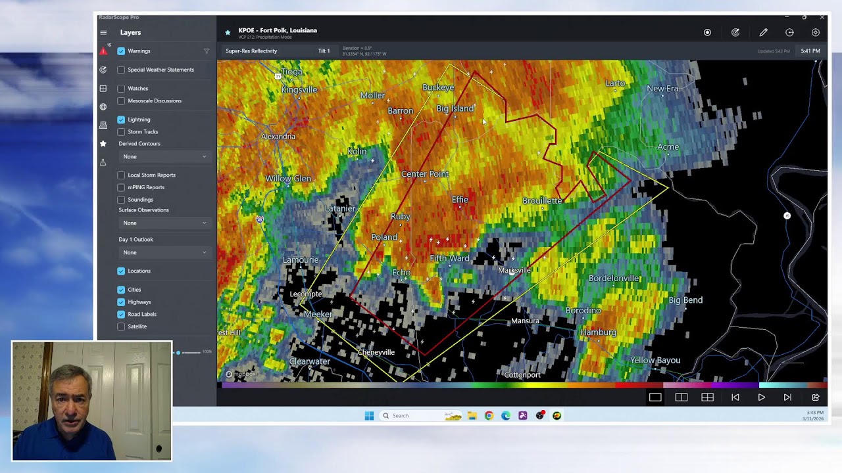The height and width of the screenshot is (473, 842).
Task: Play the radar loop animation
Action: pos(762,397)
